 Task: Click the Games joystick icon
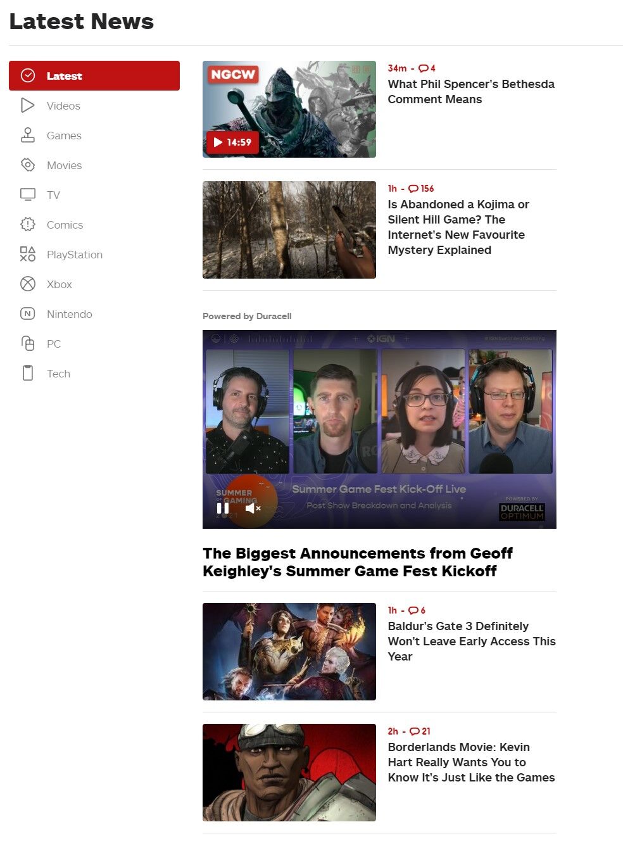coord(28,135)
